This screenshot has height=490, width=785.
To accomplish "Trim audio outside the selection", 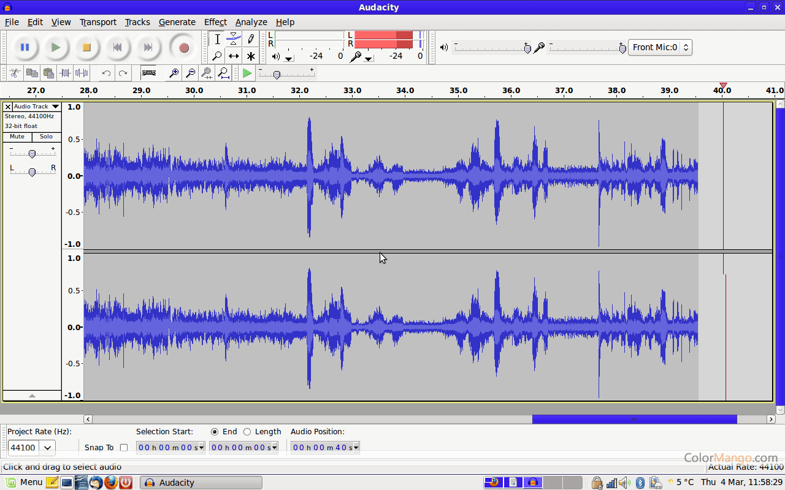I will point(64,73).
